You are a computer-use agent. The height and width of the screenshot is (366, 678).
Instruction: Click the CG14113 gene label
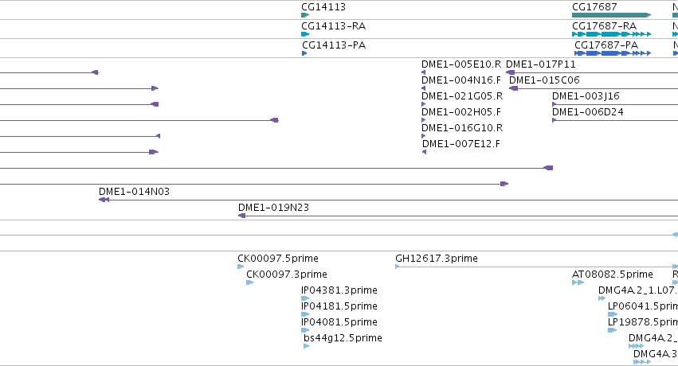pyautogui.click(x=323, y=7)
